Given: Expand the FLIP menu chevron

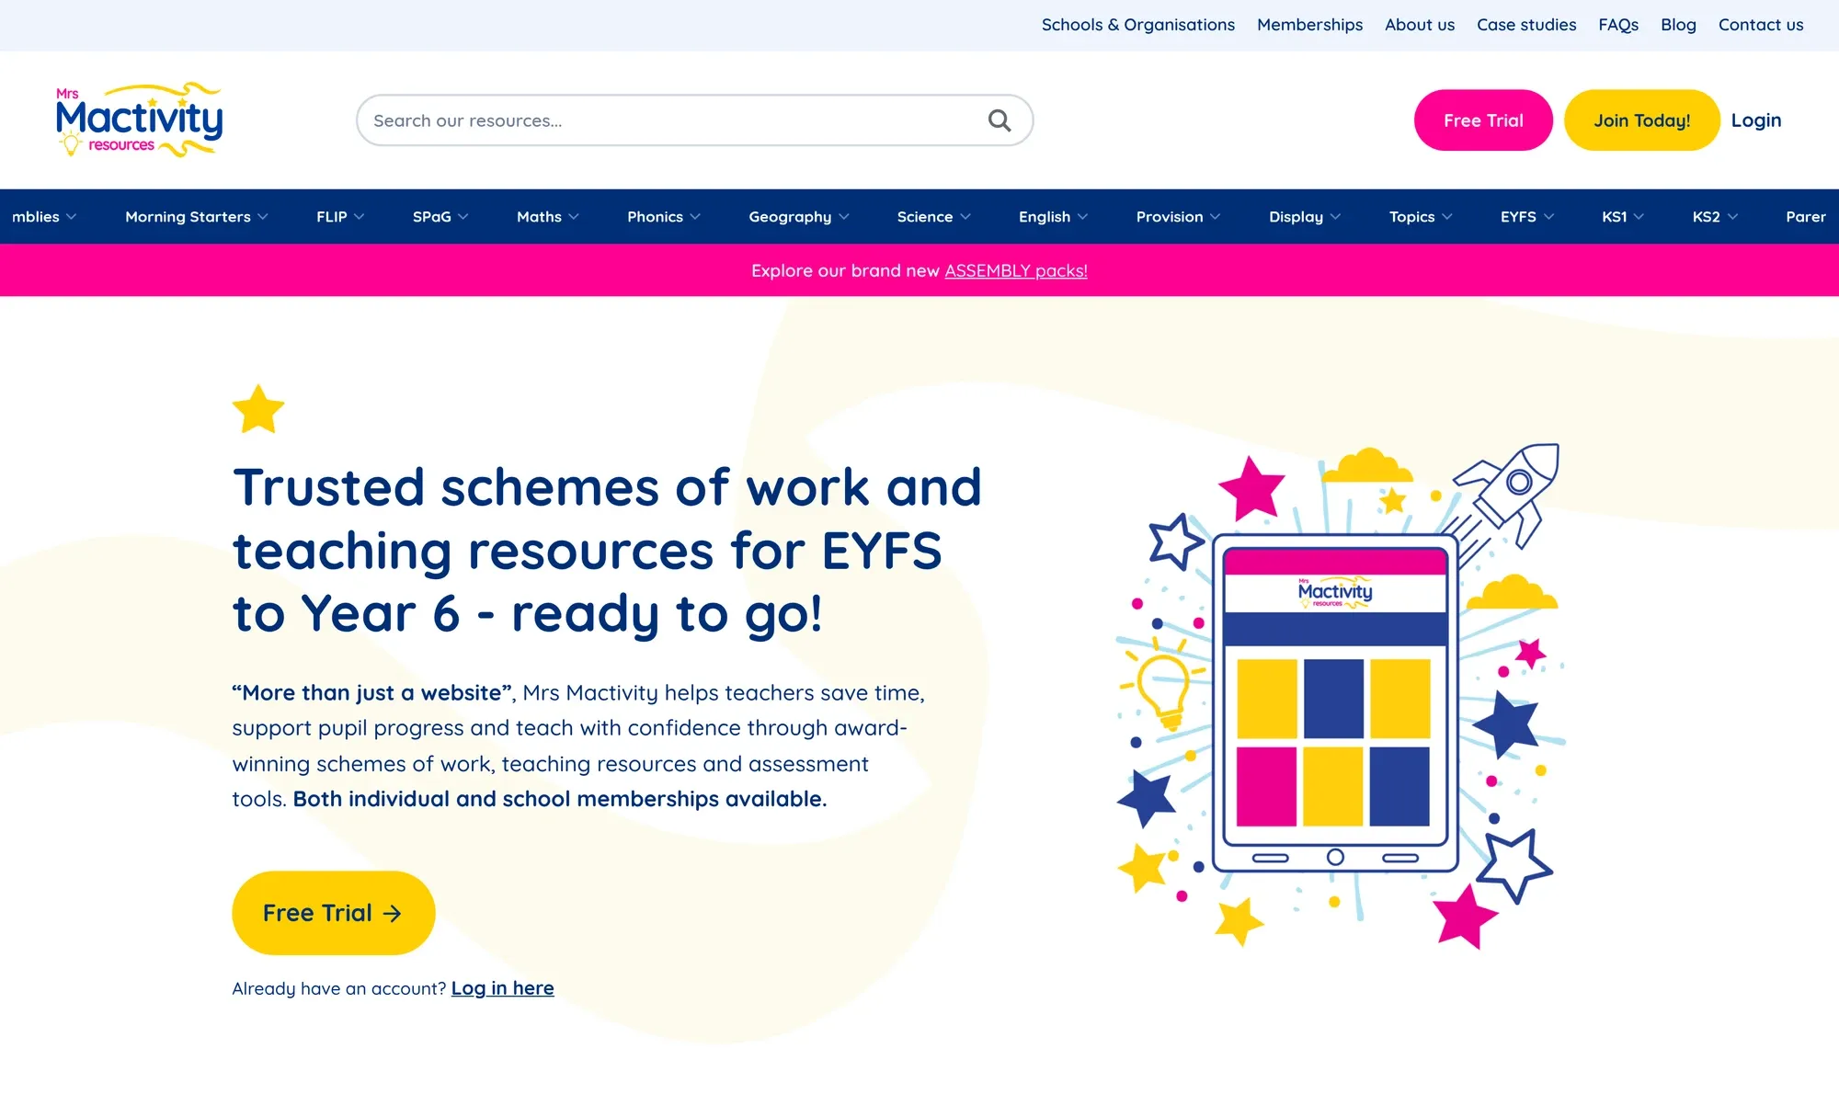Looking at the screenshot, I should (360, 217).
